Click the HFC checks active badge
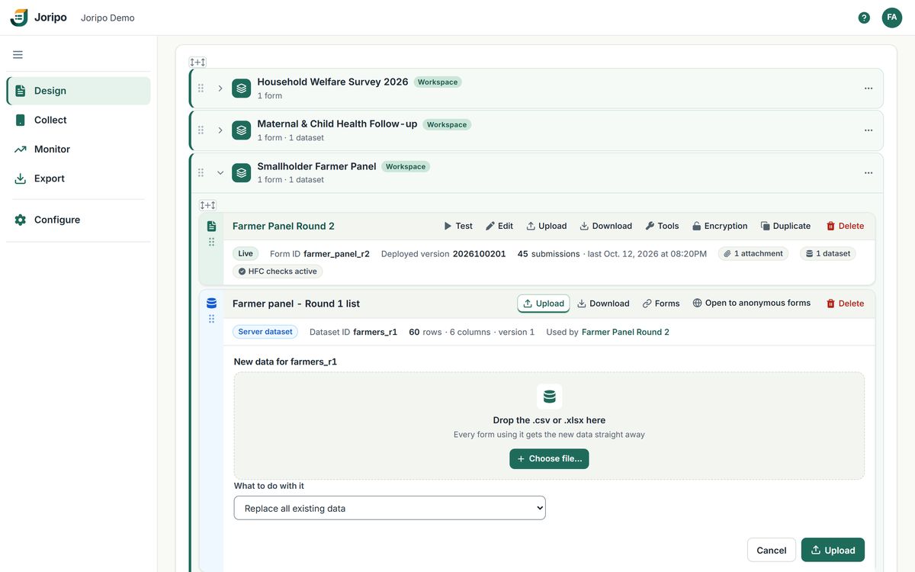 [x=278, y=272]
